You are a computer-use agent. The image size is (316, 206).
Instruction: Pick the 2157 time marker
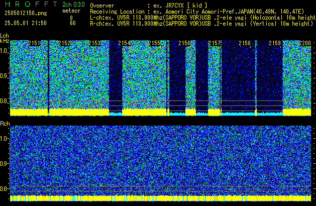click(x=215, y=43)
